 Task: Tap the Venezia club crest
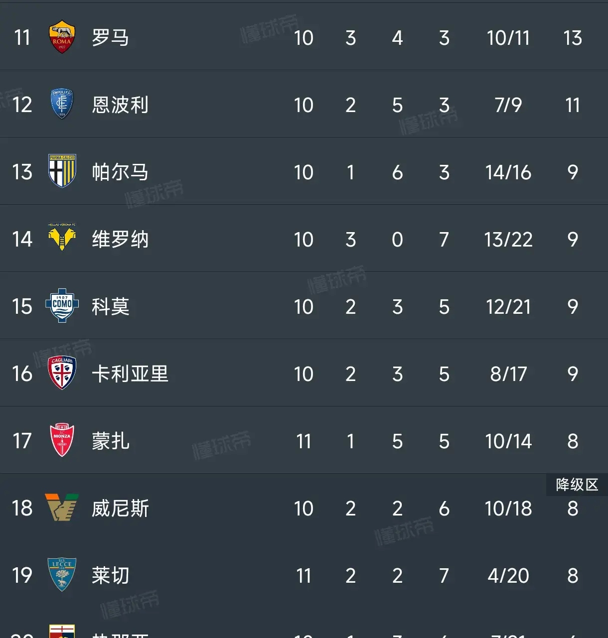click(62, 508)
